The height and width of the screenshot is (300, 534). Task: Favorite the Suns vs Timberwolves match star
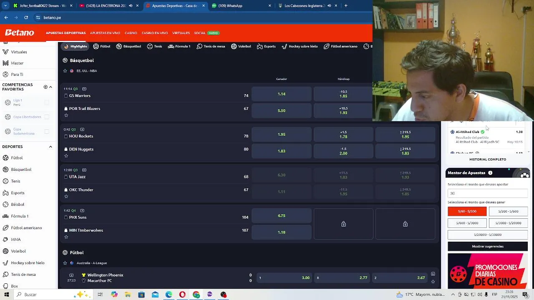coord(66,237)
